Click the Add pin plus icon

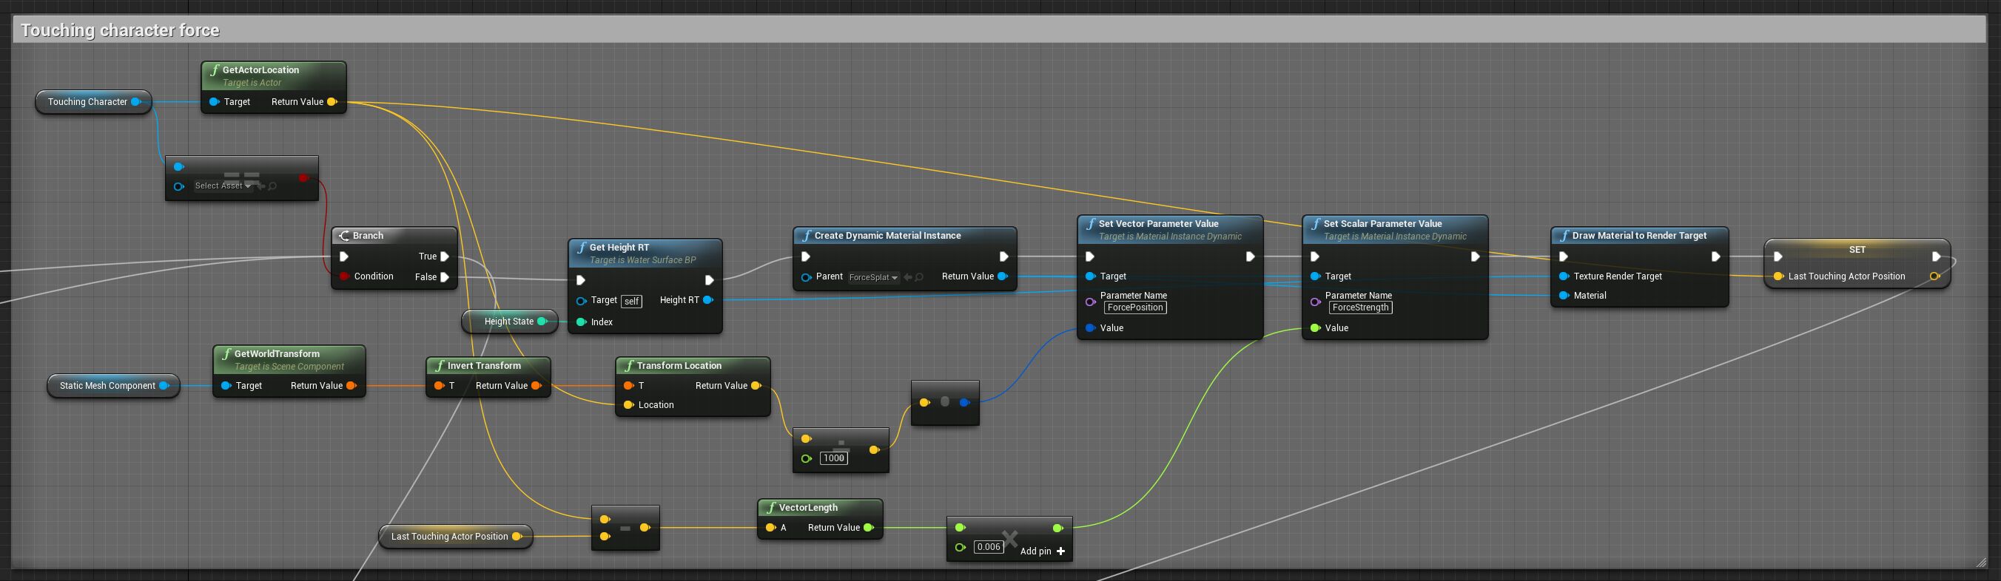(1060, 551)
